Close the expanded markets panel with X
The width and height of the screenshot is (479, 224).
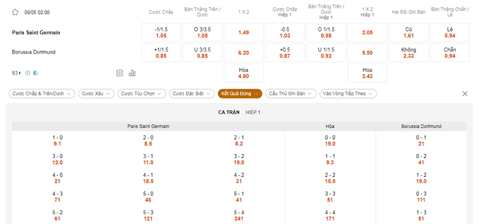(x=465, y=94)
